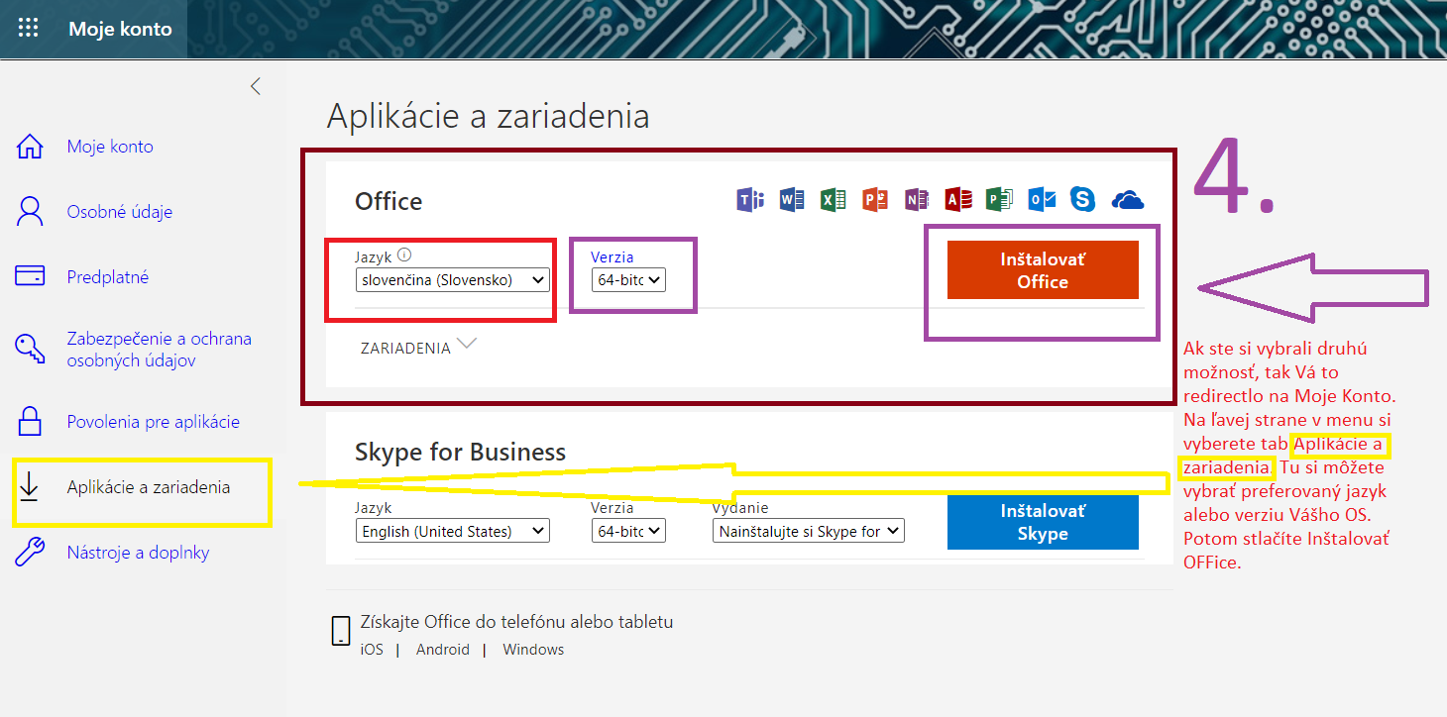Open Predplatné in the sidebar
Viewport: 1447px width, 717px height.
point(108,277)
